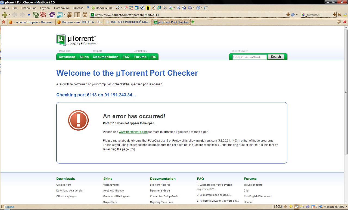Viewport: 348px width, 210px height.
Task: Click in the Google Custom Search field
Action: [x=250, y=57]
